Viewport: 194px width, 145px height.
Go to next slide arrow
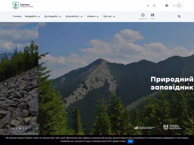click(188, 84)
